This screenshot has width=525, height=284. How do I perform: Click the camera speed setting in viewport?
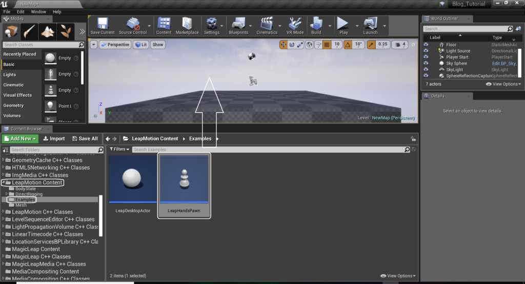coord(401,45)
